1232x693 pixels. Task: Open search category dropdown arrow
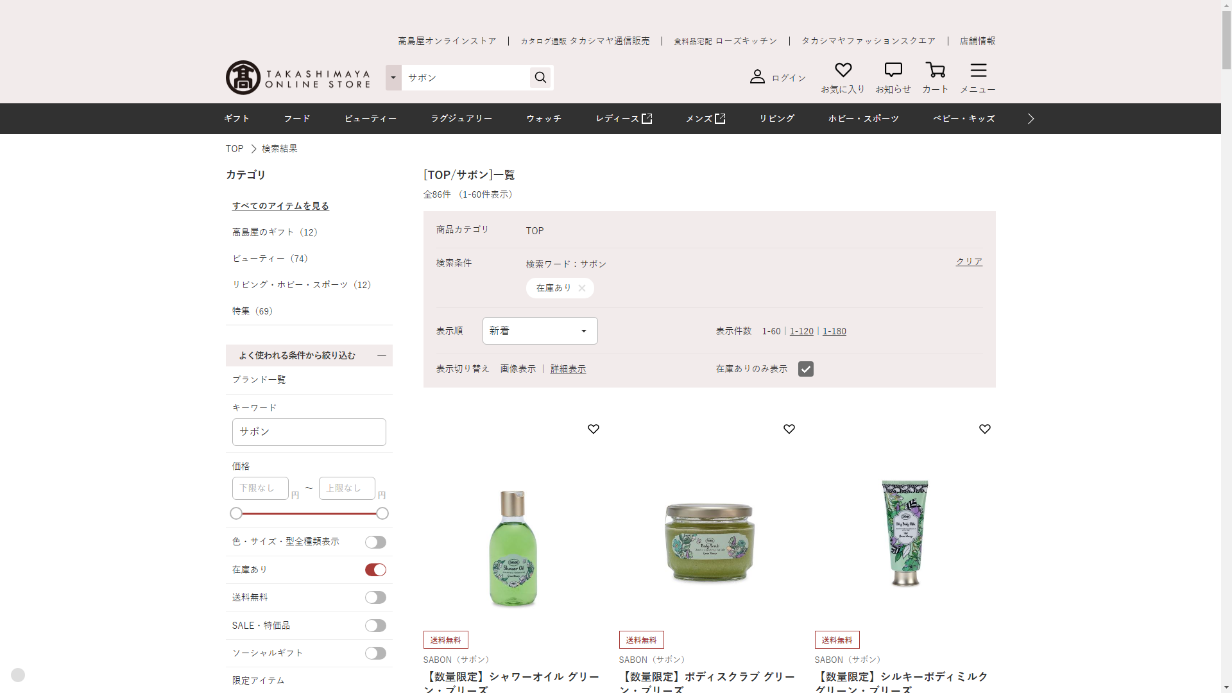(x=393, y=78)
